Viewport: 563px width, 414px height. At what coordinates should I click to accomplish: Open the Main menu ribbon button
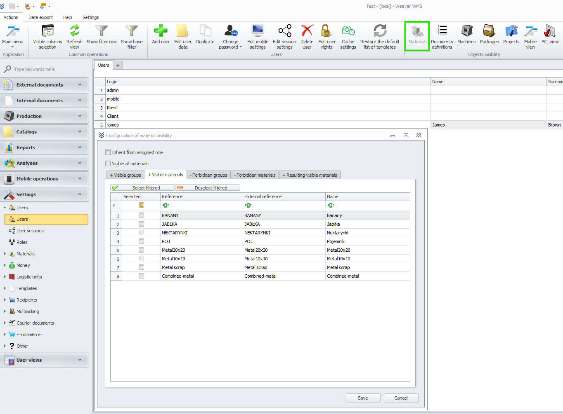point(13,37)
